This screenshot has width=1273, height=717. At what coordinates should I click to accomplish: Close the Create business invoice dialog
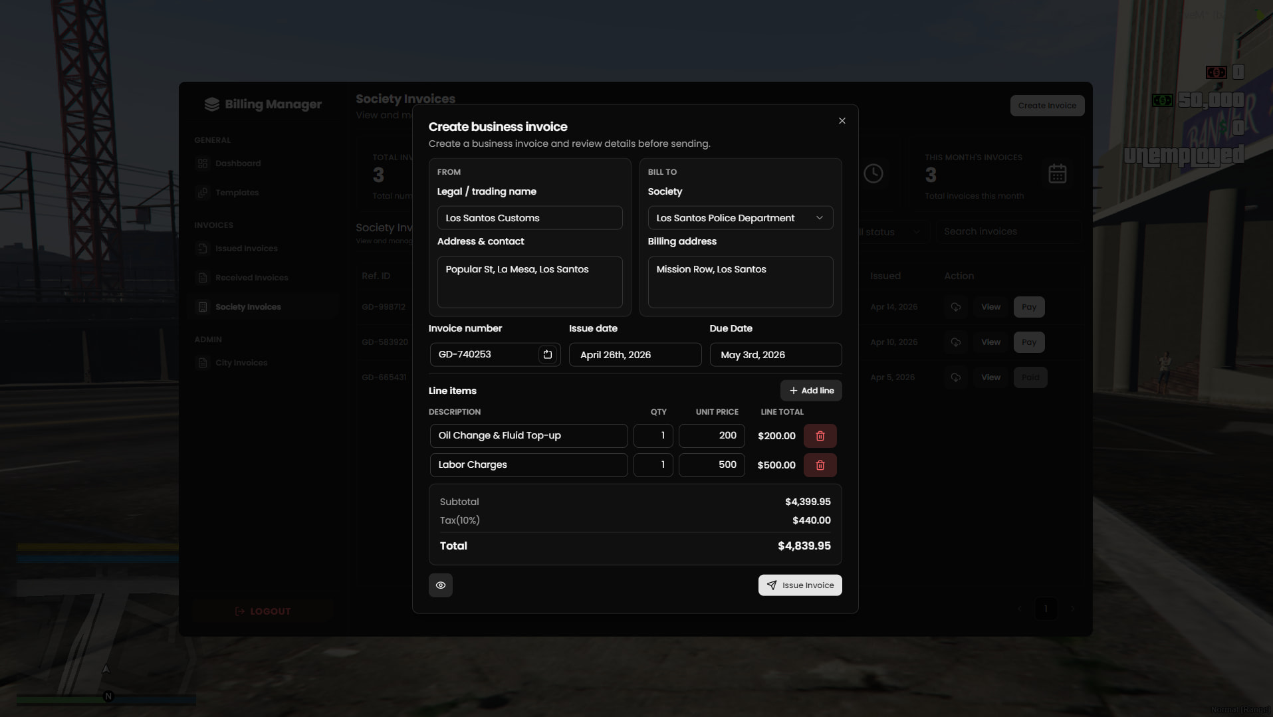coord(842,121)
